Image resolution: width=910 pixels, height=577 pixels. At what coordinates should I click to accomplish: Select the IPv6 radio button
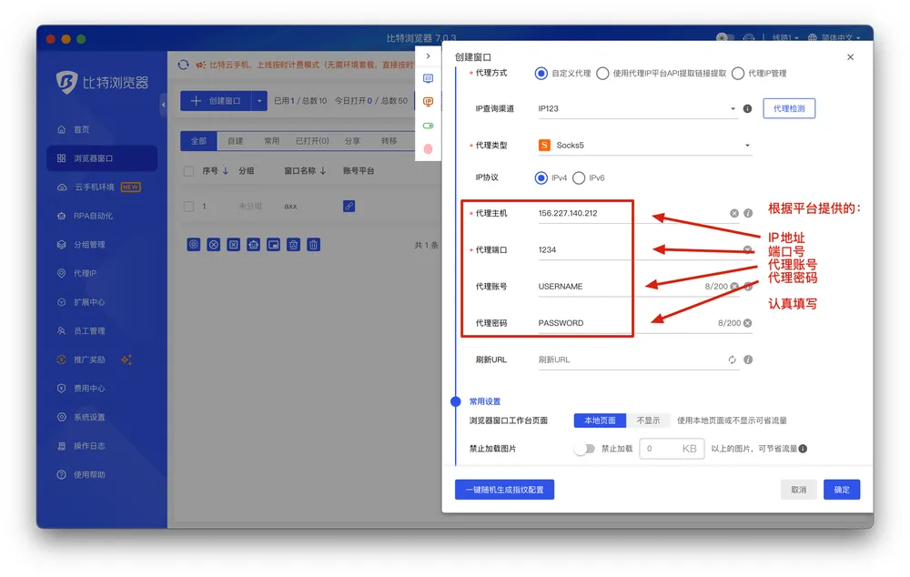(x=579, y=177)
